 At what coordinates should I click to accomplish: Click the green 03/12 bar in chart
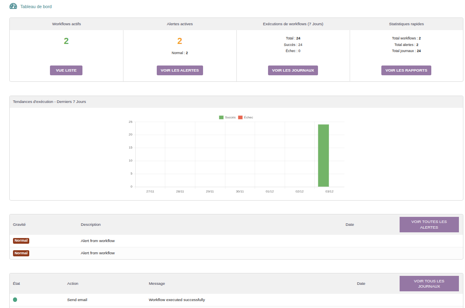pos(323,155)
